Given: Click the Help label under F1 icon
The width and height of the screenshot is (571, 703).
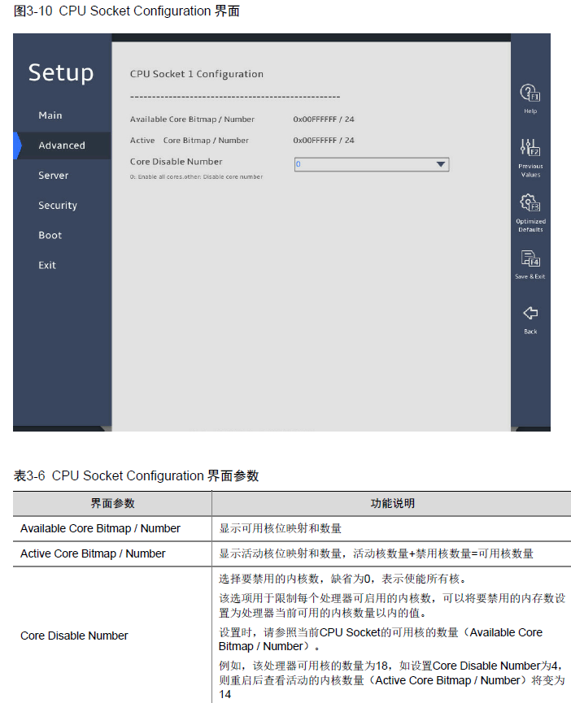Looking at the screenshot, I should click(x=530, y=111).
